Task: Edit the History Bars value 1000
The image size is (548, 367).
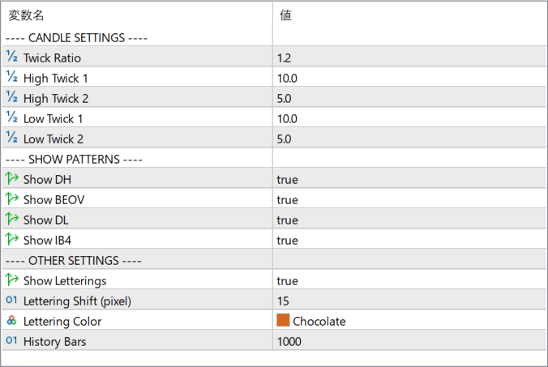Action: point(289,342)
